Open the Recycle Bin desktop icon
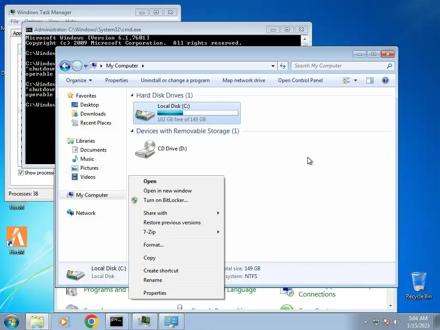This screenshot has width=440, height=330. point(419,285)
